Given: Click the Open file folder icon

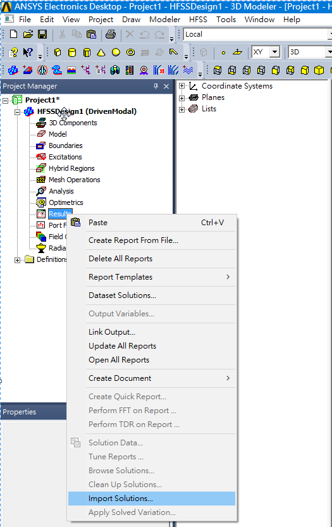Looking at the screenshot, I should coord(28,34).
